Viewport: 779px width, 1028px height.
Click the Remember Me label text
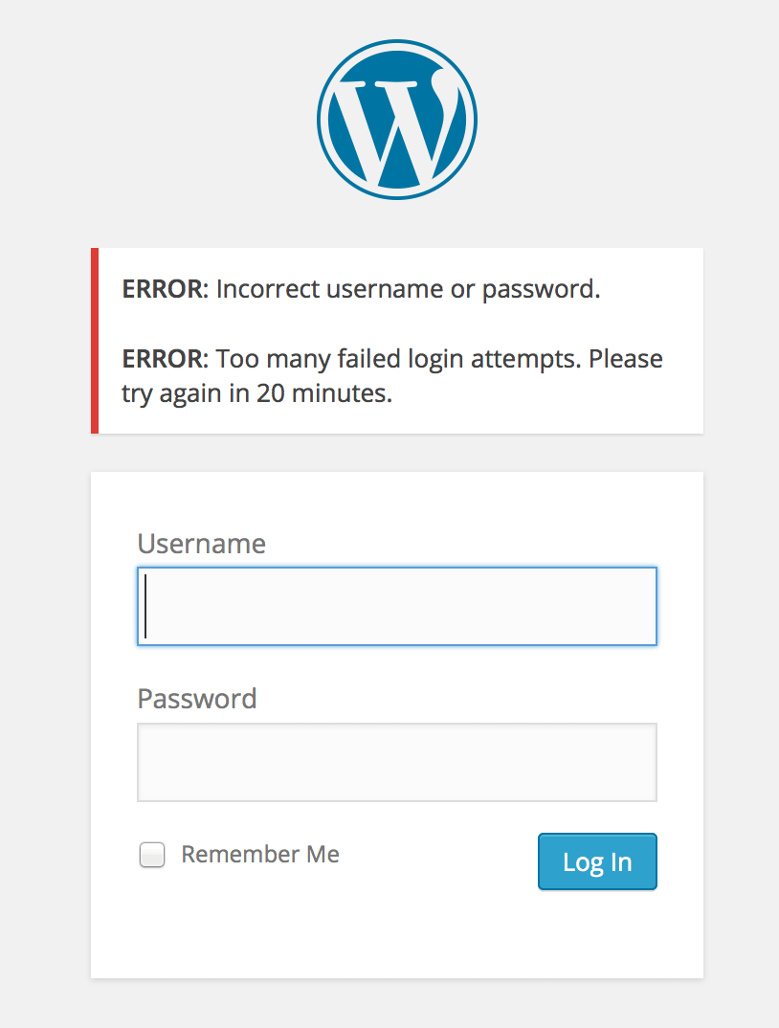[260, 854]
